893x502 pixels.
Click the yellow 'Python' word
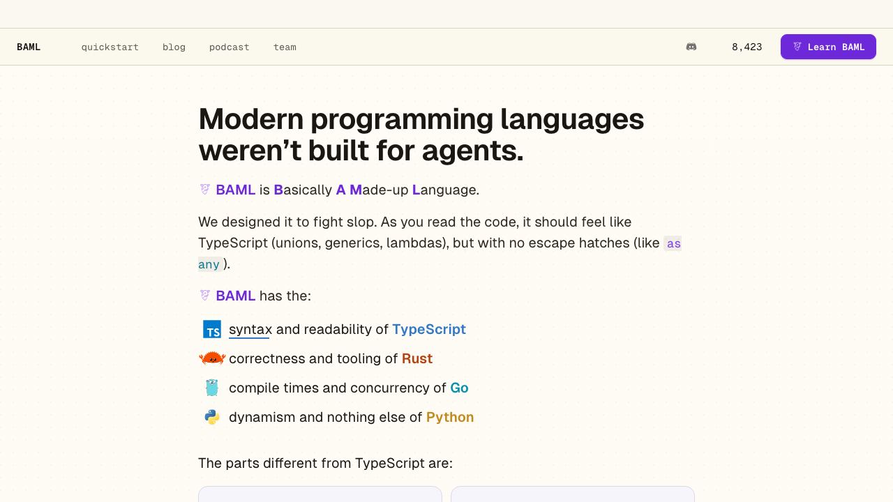[x=450, y=417]
